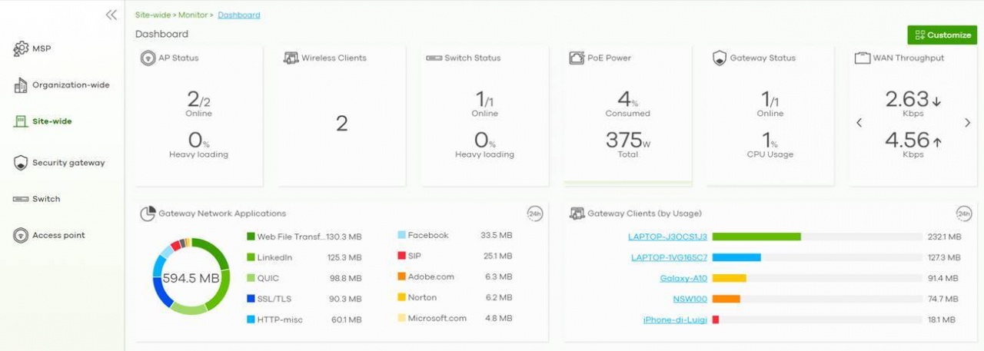Click the AP Status widget icon
984x351 pixels.
[x=148, y=58]
